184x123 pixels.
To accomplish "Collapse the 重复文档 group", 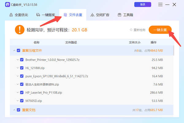I will coord(14,110).
